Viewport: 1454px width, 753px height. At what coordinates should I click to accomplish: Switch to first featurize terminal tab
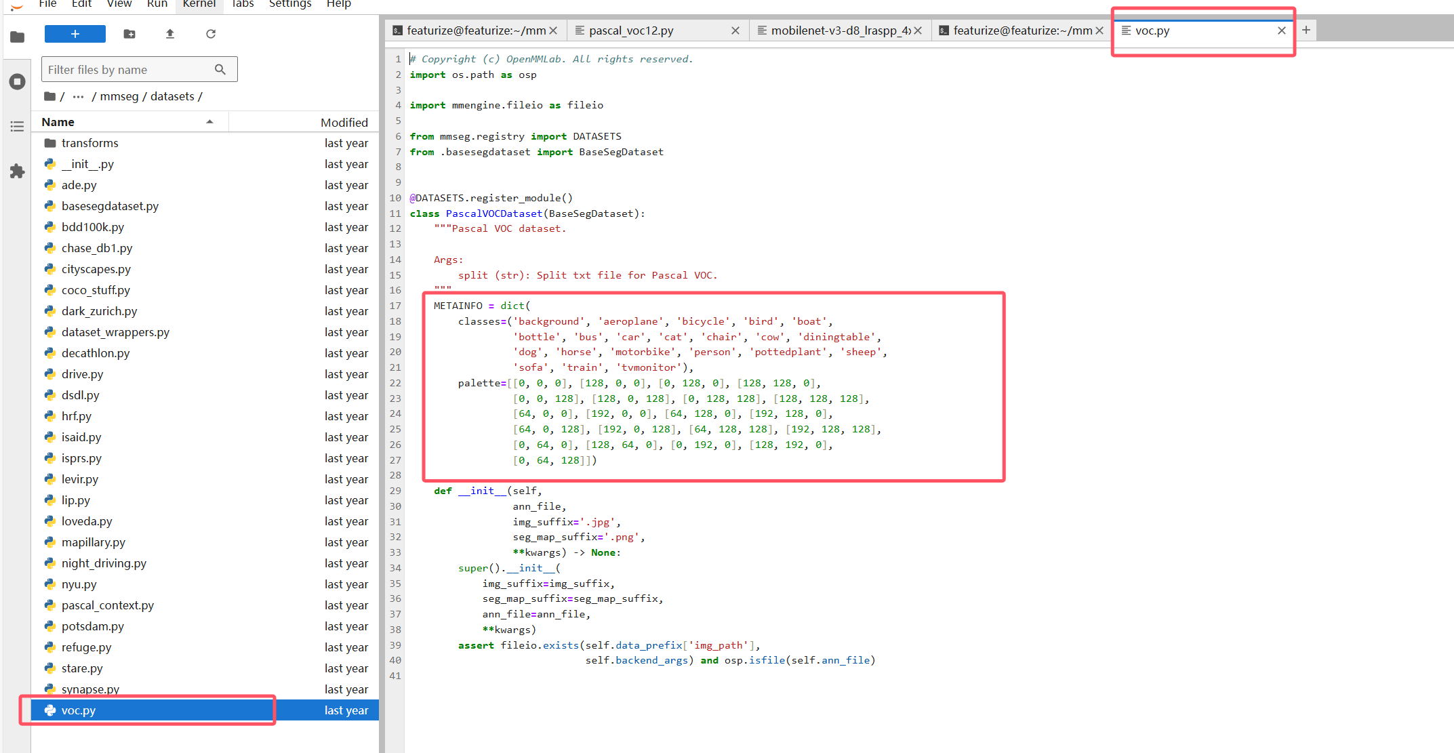coord(477,30)
